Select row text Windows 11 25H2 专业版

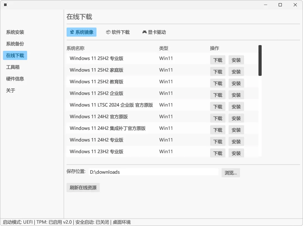point(97,58)
